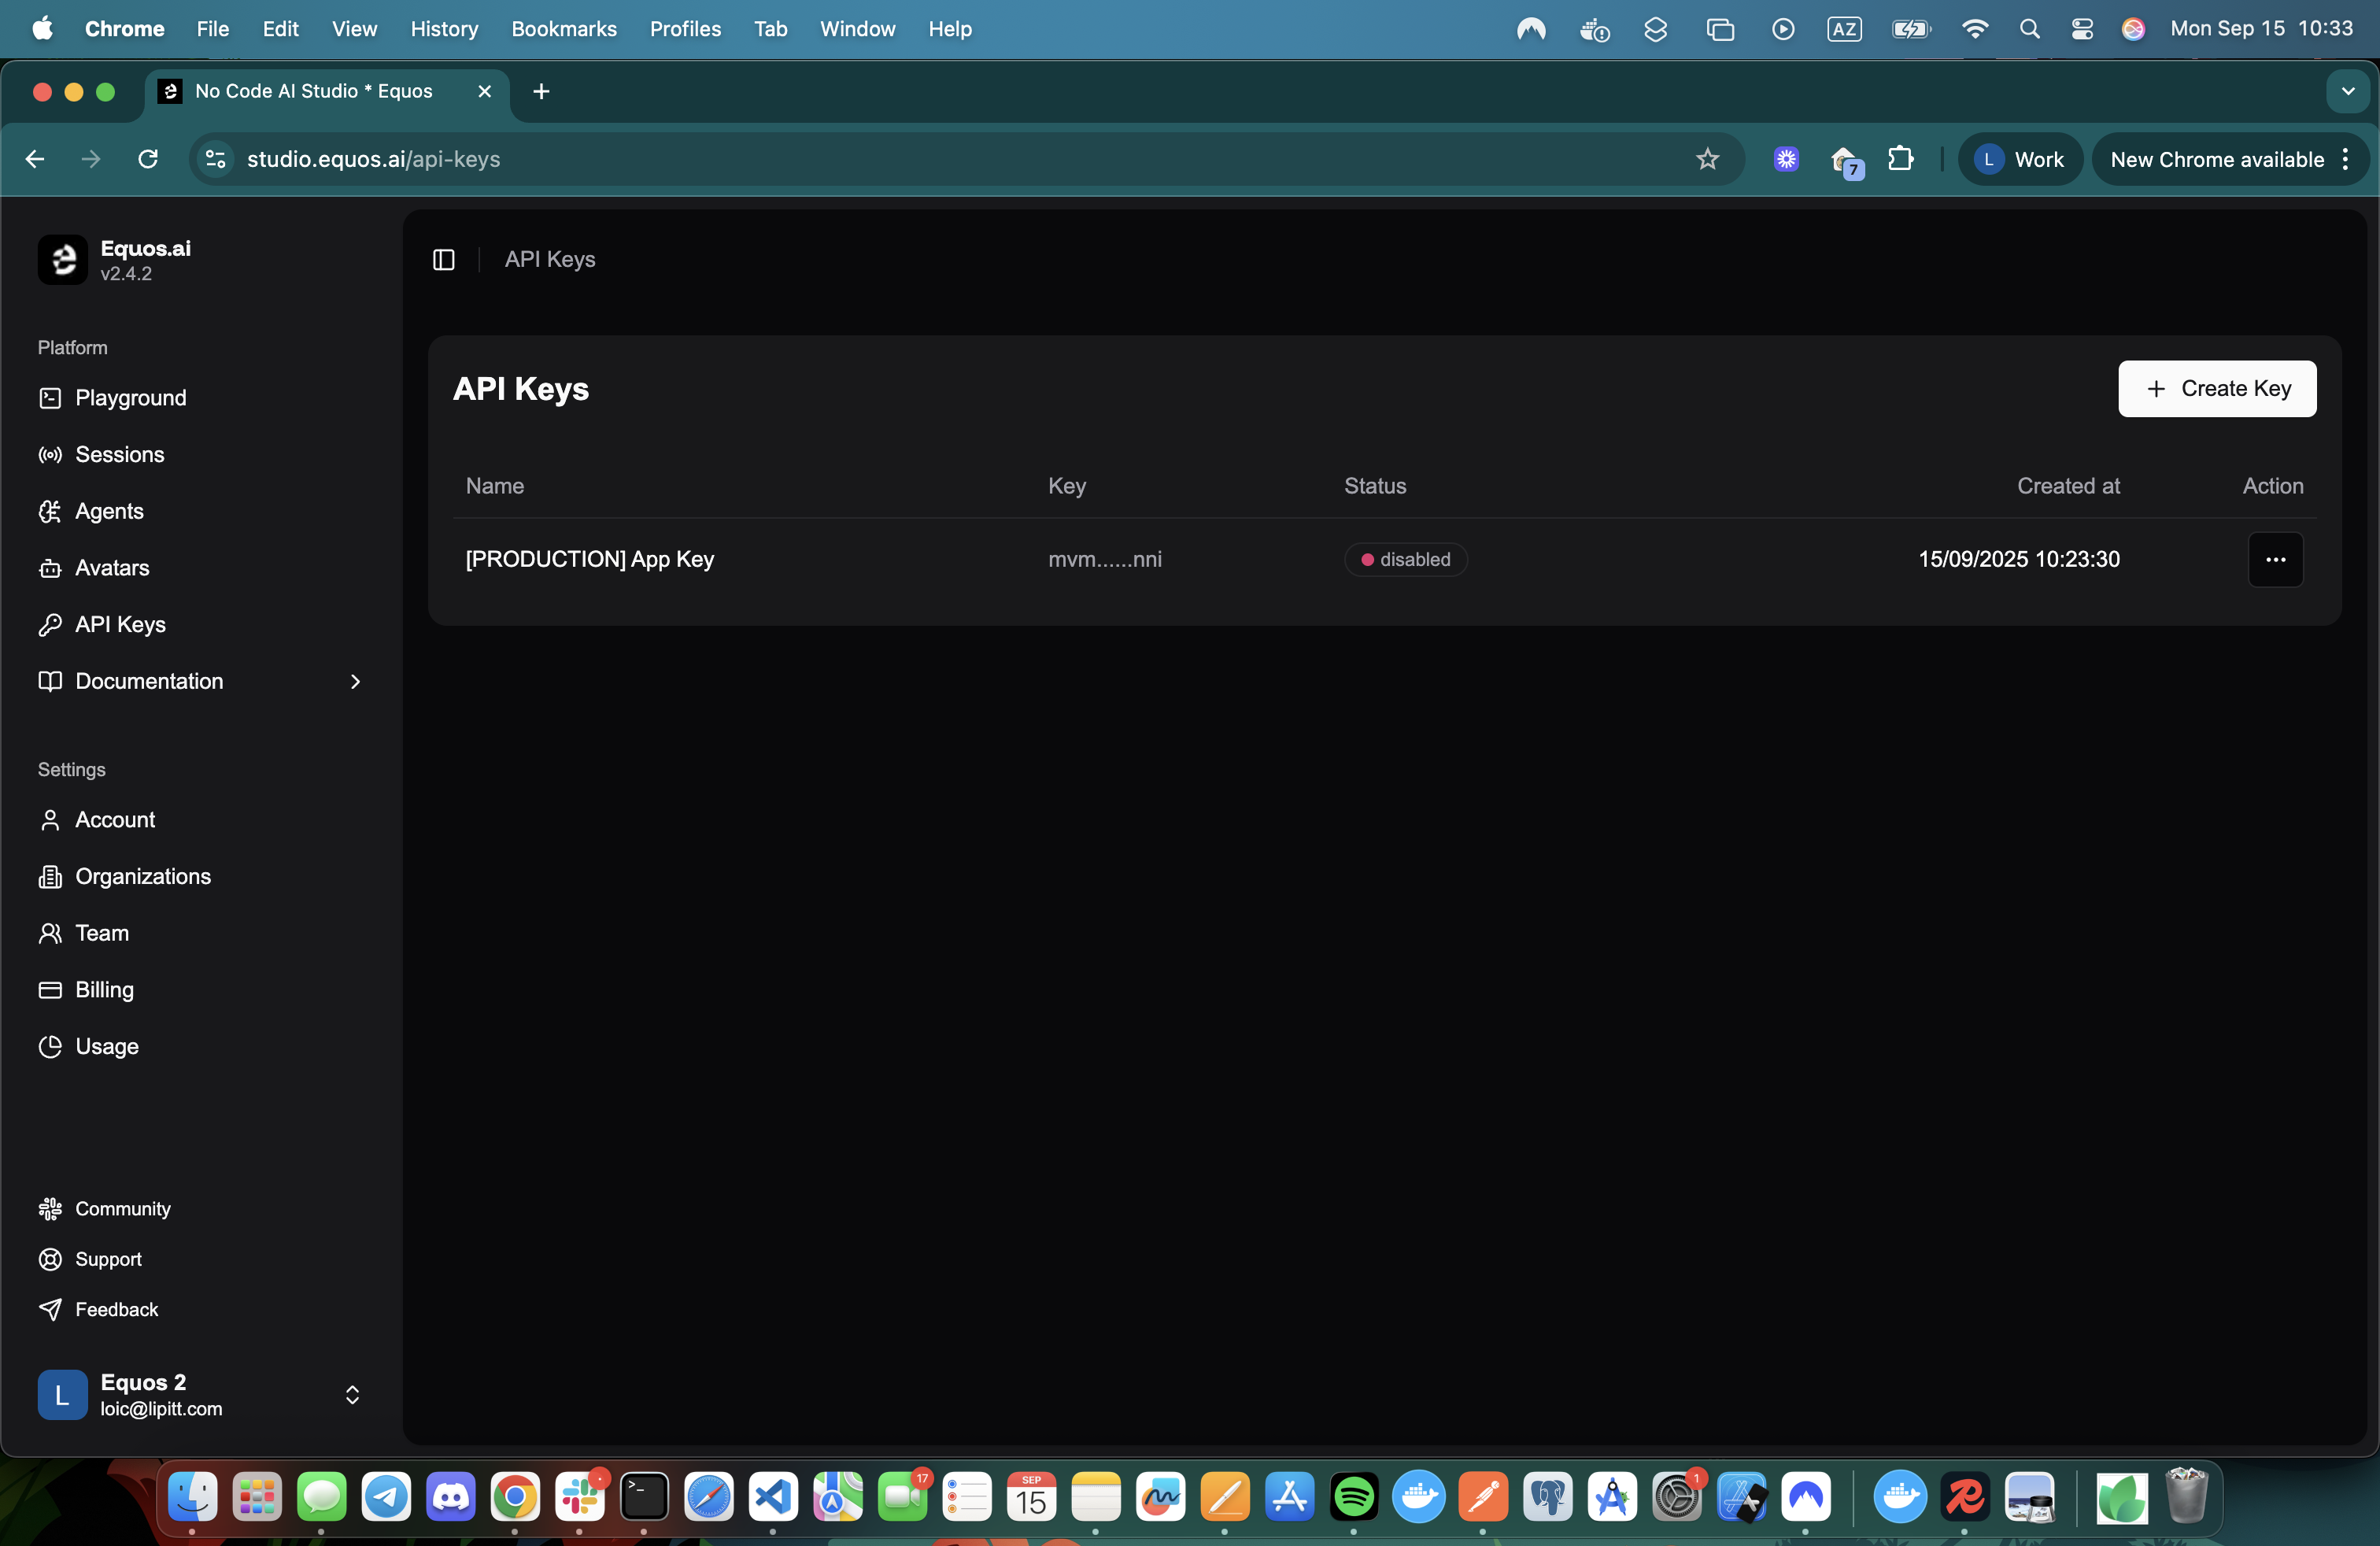This screenshot has width=2380, height=1546.
Task: Go to Sessions page
Action: pos(119,454)
